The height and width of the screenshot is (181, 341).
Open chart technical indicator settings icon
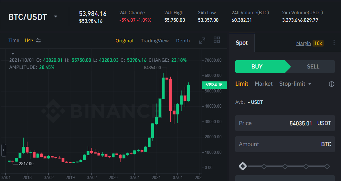click(38, 40)
